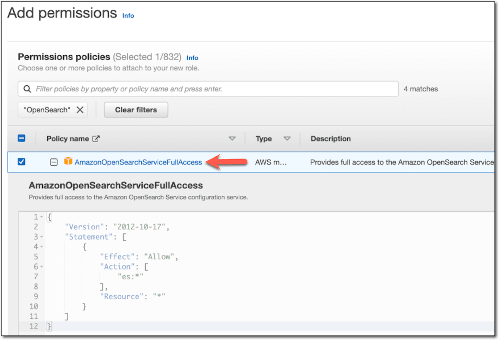Click the "Effect": "Allow" line
Screen dimensions: 499x340
pyautogui.click(x=139, y=257)
